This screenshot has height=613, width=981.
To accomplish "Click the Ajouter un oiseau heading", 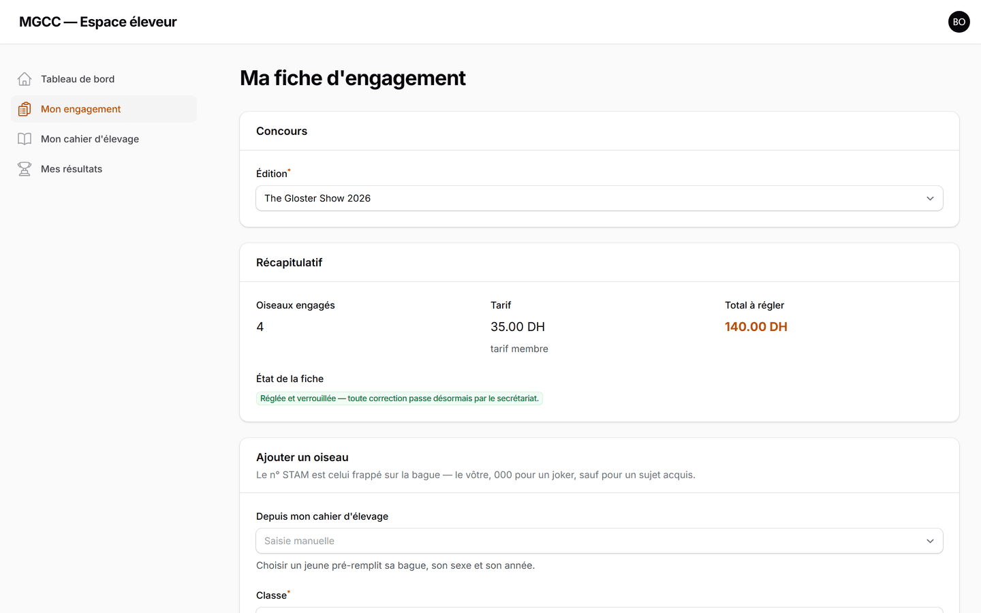I will [x=302, y=458].
